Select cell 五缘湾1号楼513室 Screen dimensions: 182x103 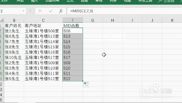43,36
